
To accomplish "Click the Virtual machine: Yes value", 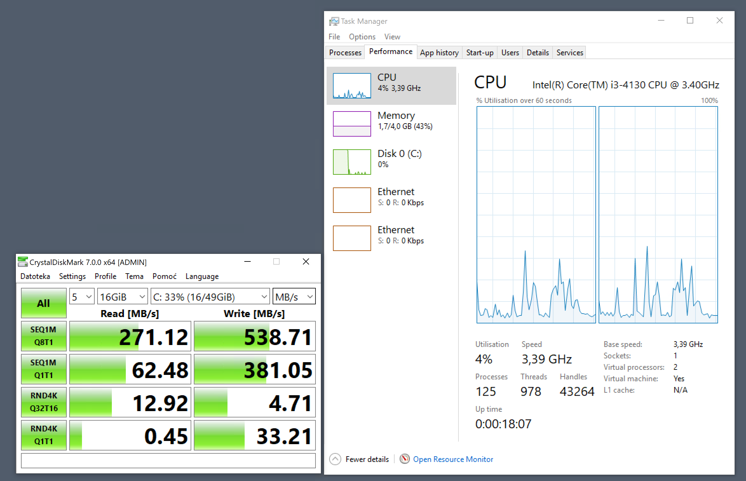I will [x=679, y=378].
